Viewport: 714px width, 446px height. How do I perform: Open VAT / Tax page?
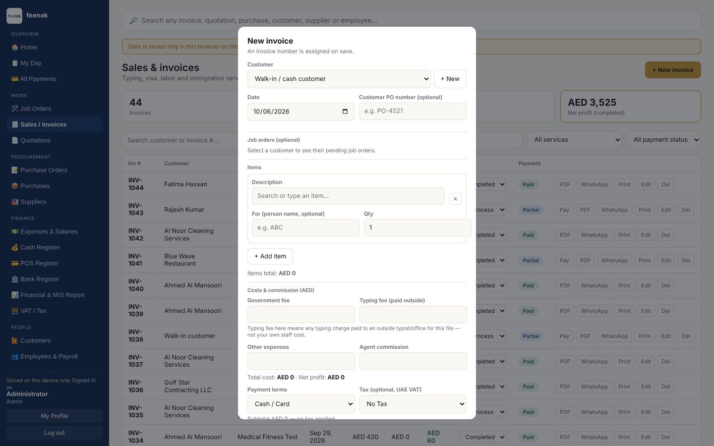point(55,311)
